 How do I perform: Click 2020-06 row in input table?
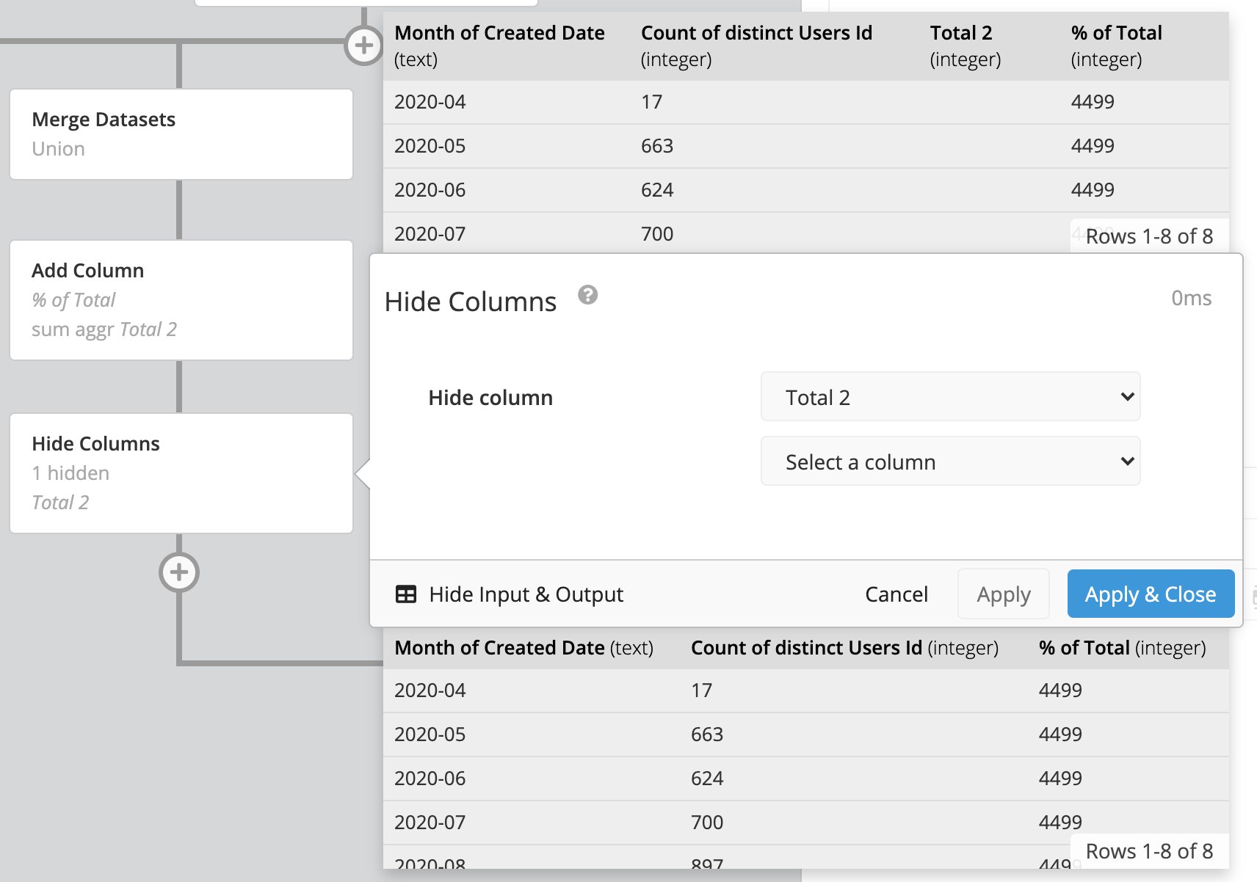pyautogui.click(x=805, y=190)
